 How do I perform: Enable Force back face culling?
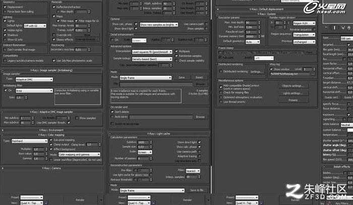coord(5,12)
